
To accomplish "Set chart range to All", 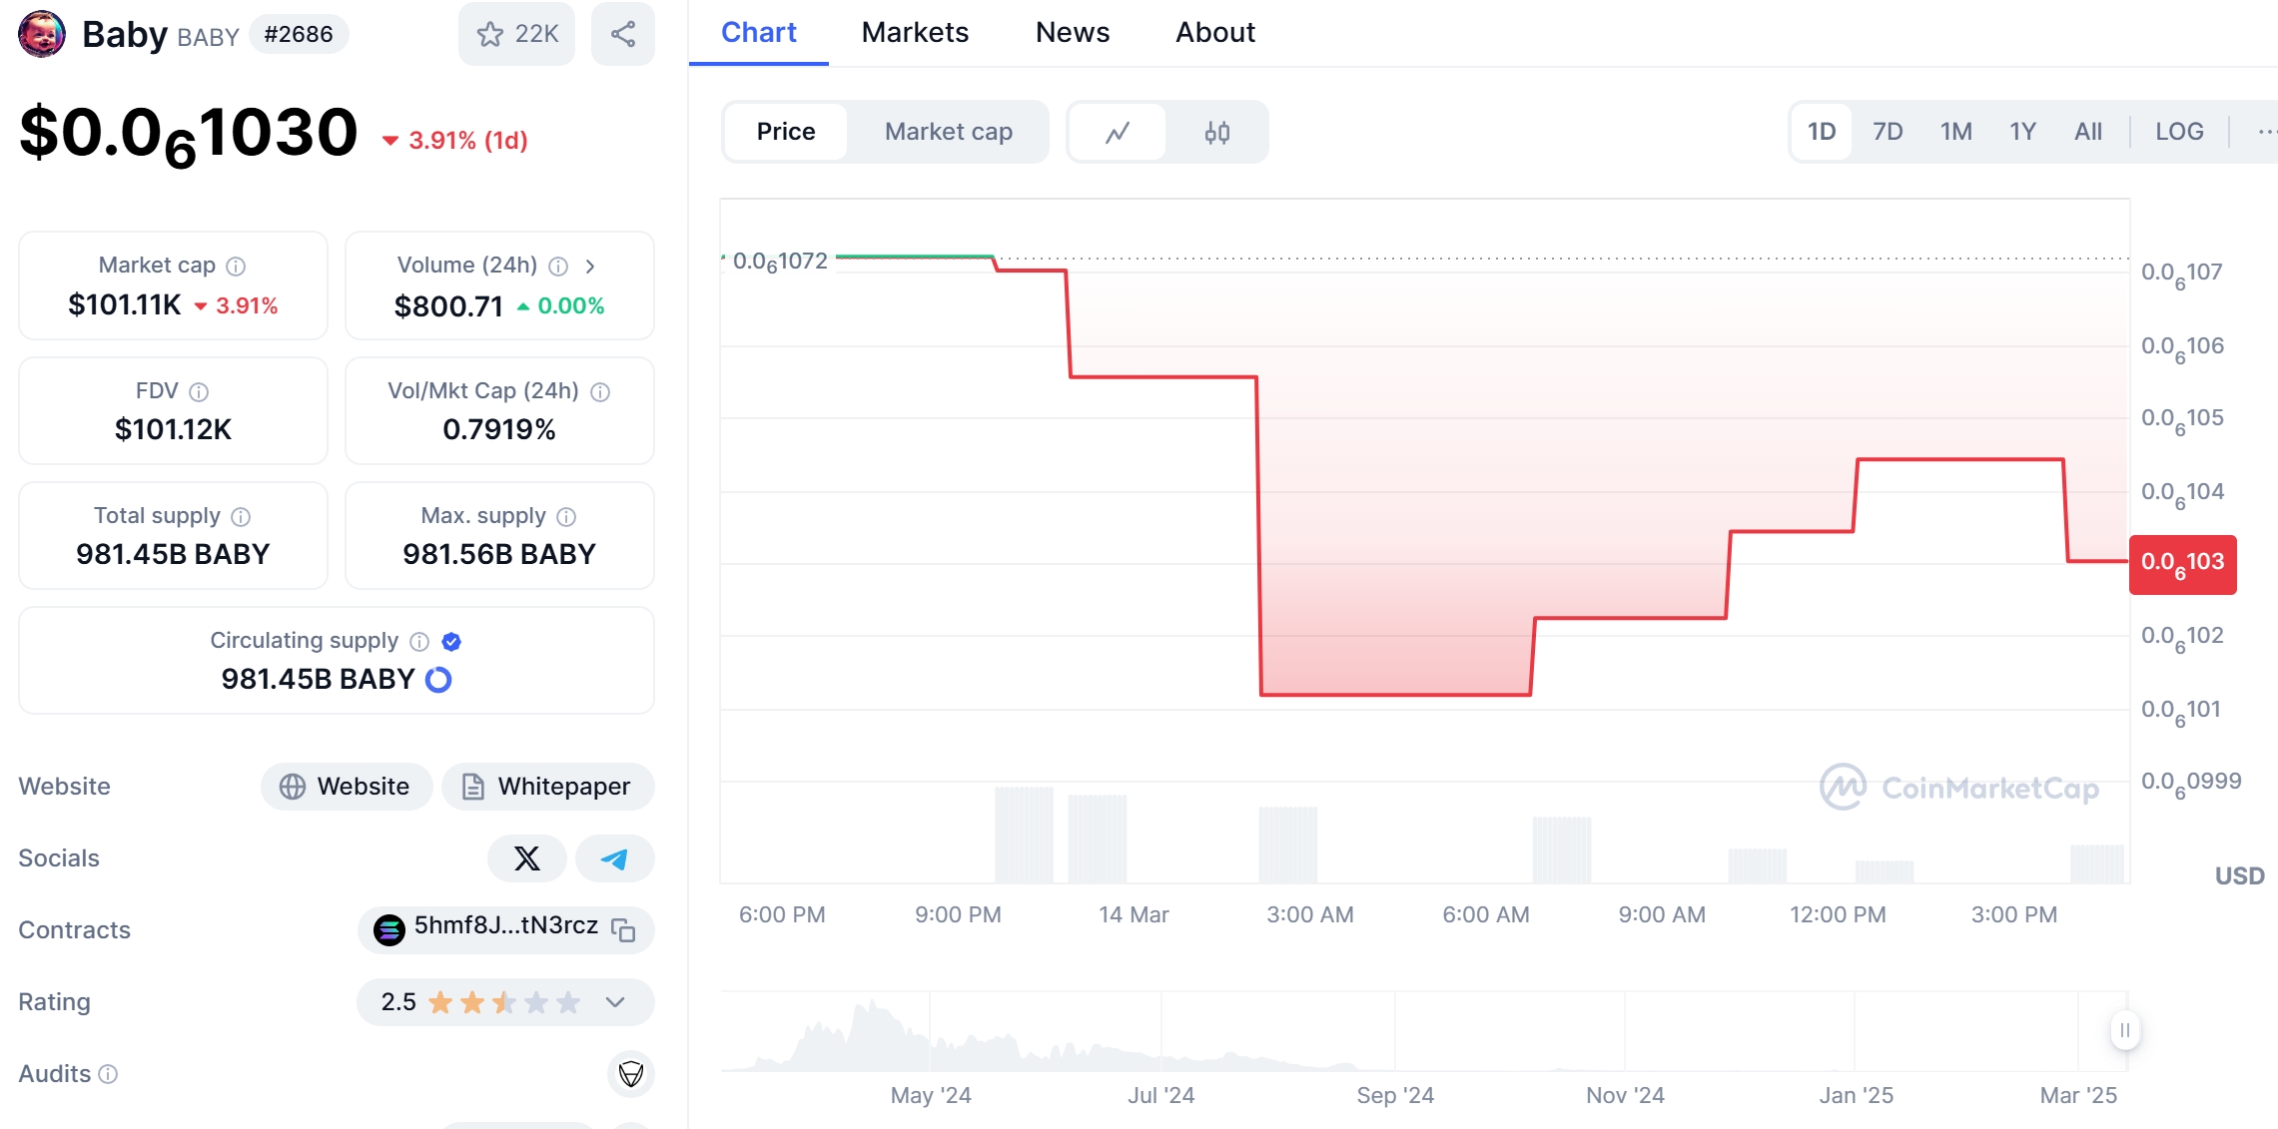I will tap(2088, 132).
